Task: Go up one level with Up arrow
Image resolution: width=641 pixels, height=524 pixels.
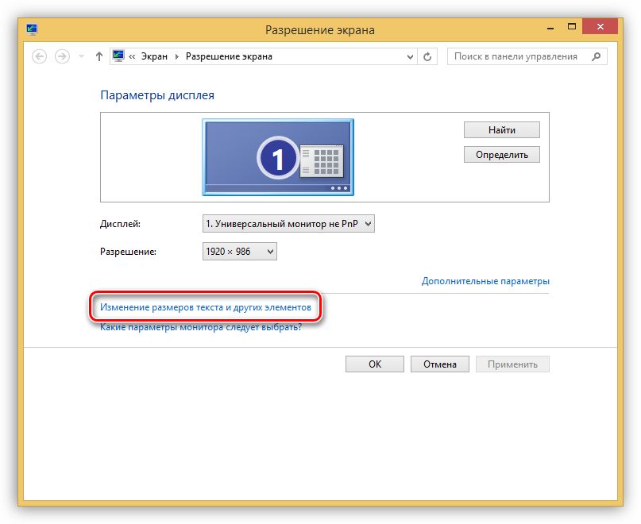Action: pyautogui.click(x=99, y=56)
